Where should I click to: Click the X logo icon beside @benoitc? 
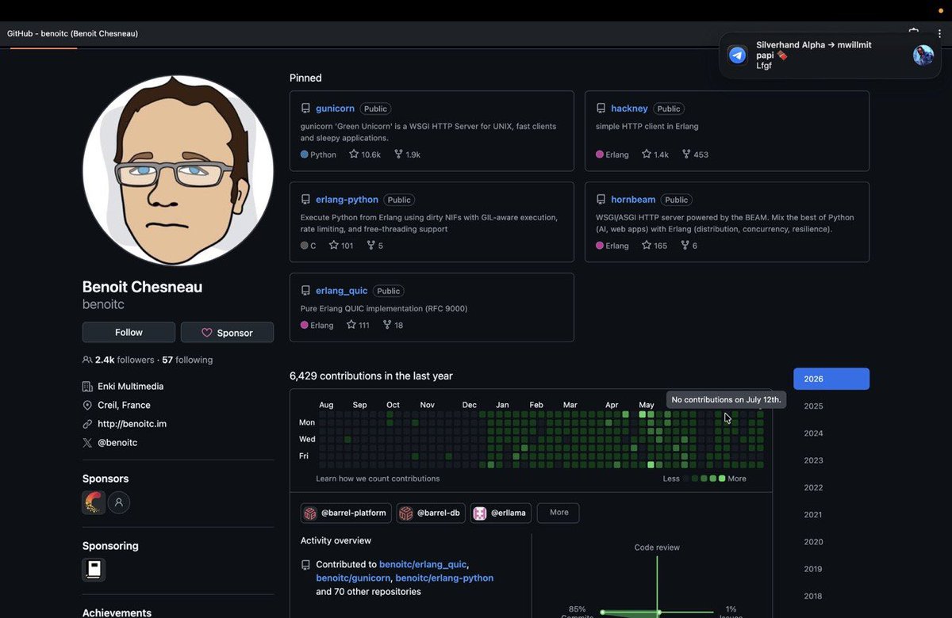pos(87,443)
